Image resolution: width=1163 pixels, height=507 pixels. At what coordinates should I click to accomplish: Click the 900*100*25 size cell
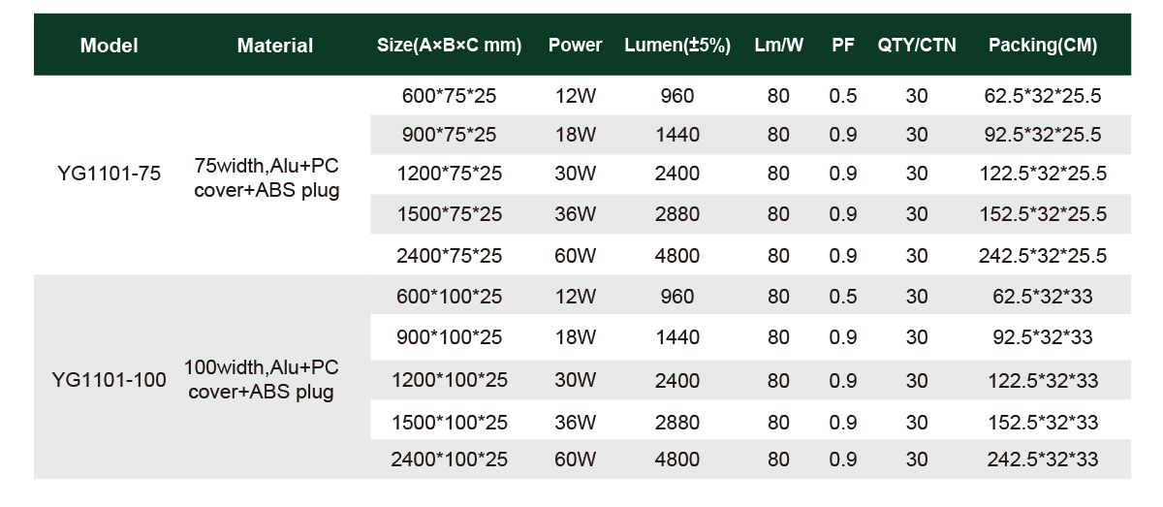coord(449,337)
